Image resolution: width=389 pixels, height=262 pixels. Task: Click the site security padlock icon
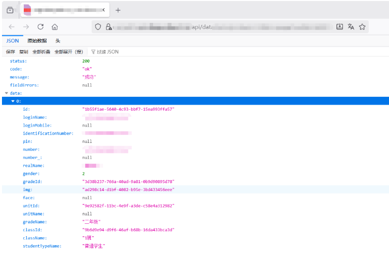(108, 27)
